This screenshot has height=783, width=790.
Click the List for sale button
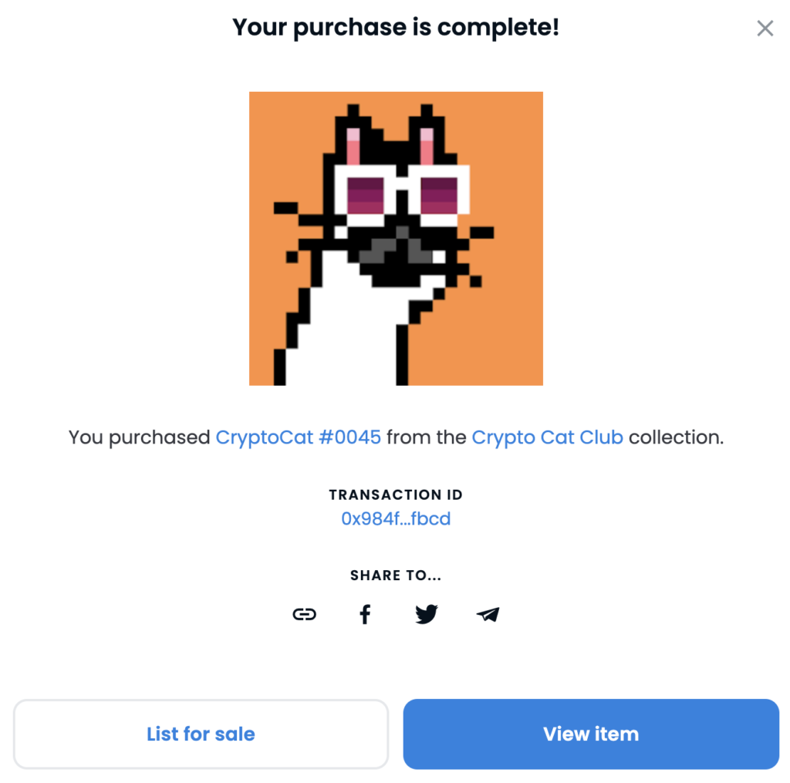click(201, 734)
